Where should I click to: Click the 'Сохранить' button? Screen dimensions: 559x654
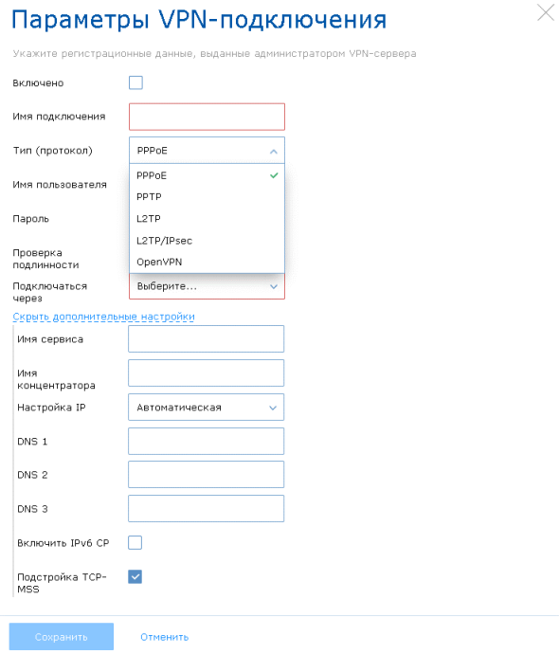tap(62, 637)
